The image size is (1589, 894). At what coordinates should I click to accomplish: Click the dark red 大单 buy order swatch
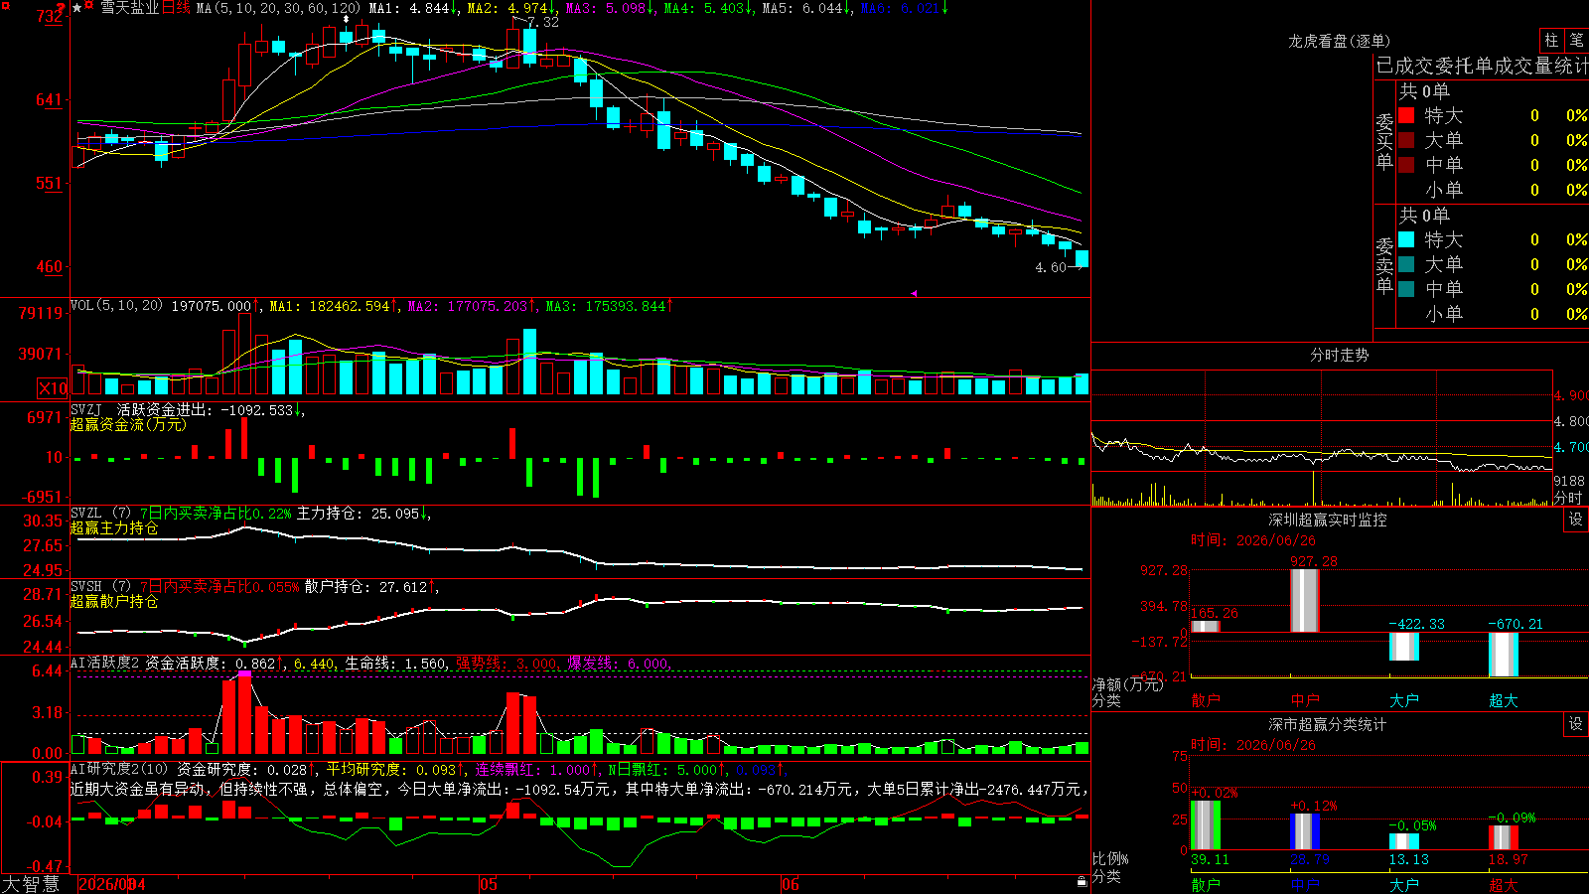(1406, 140)
